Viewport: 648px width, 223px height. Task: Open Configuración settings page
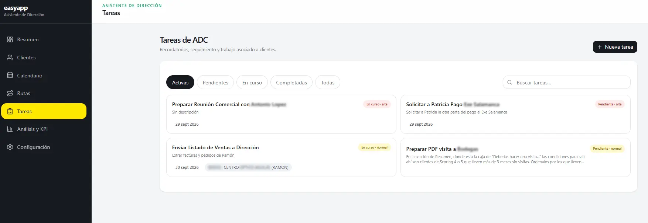[x=44, y=147]
